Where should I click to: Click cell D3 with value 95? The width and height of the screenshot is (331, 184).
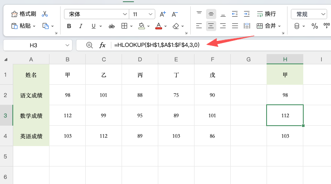coord(140,115)
